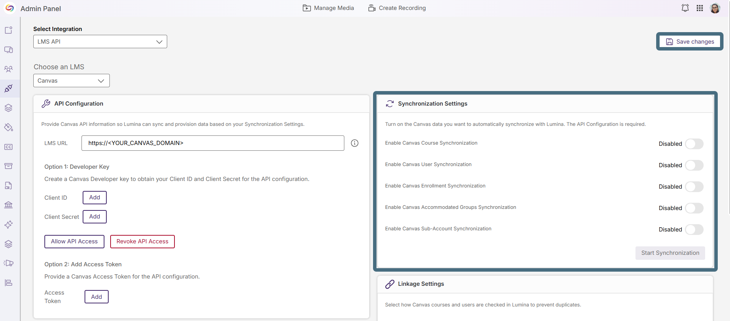Viewport: 730px width, 321px height.
Task: Open the notifications bell
Action: [x=685, y=8]
